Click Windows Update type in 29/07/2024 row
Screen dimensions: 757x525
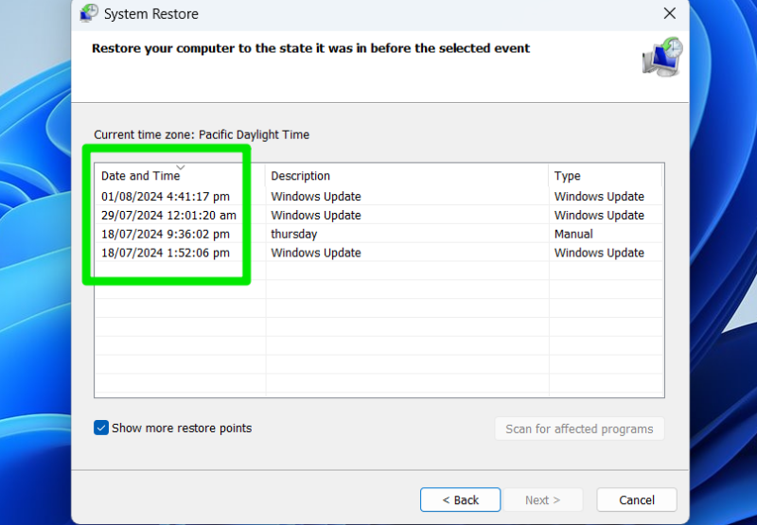coord(599,216)
